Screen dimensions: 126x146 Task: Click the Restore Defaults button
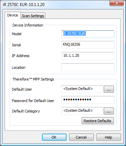coord(98,121)
